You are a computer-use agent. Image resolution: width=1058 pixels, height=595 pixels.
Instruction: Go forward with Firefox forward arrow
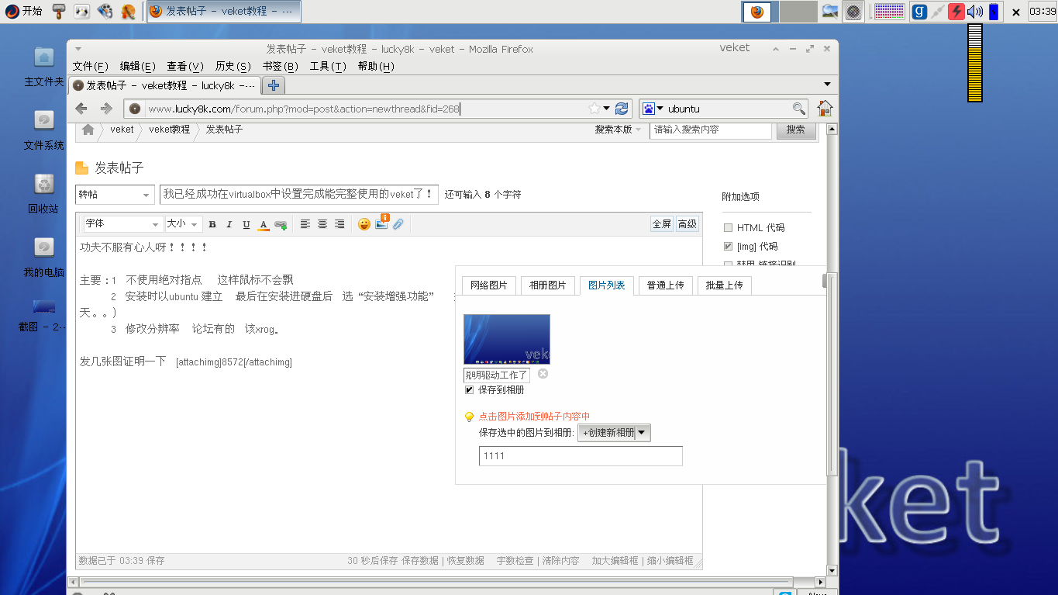tap(107, 109)
